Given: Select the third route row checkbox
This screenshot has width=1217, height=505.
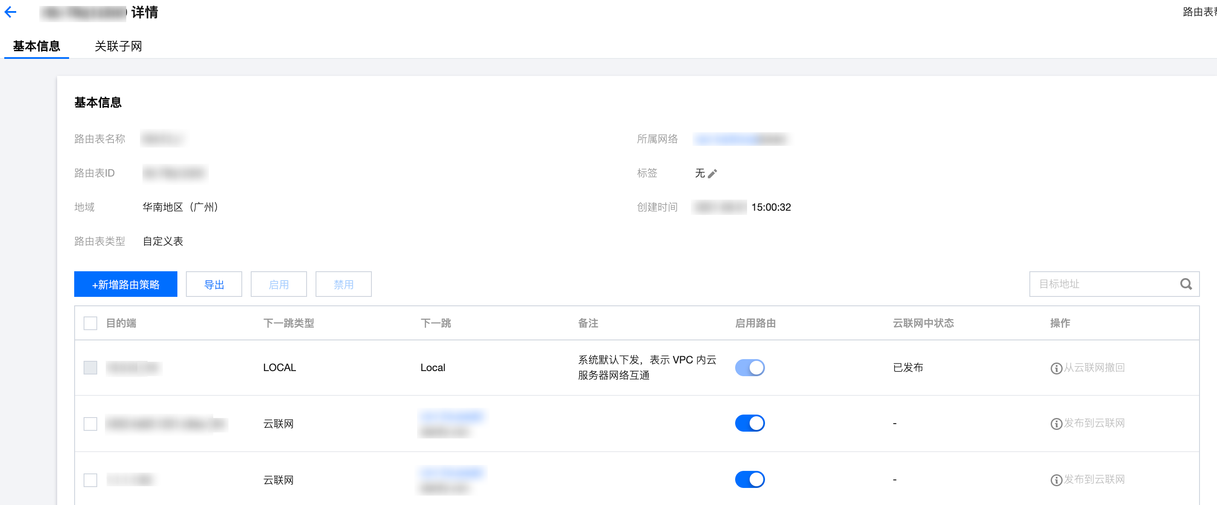Looking at the screenshot, I should [90, 480].
